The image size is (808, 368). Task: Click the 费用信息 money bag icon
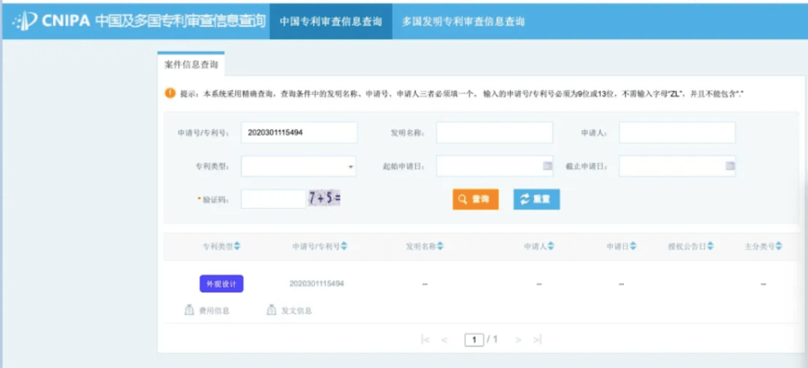pos(189,310)
